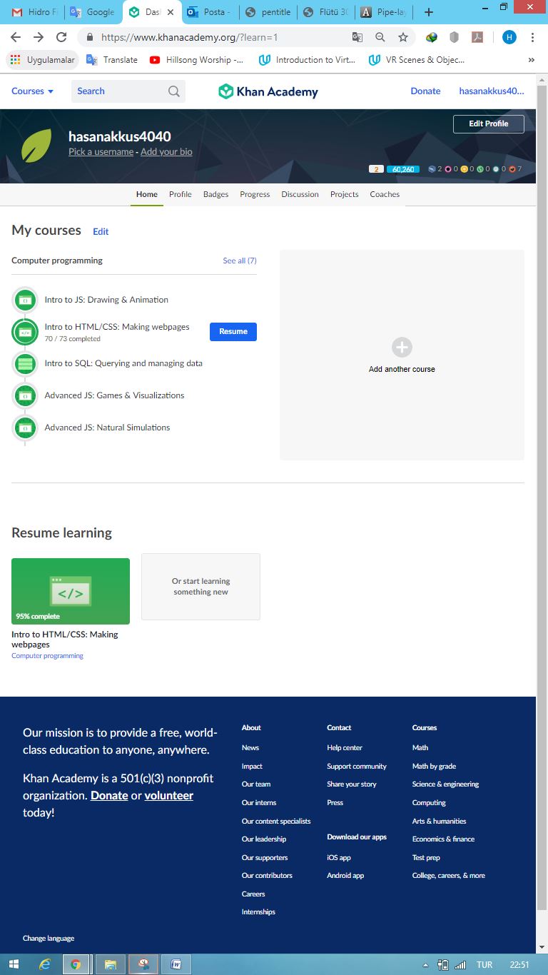
Task: Open the hasanakkus40... account menu
Action: tap(492, 91)
